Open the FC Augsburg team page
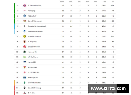 coord(32,41)
